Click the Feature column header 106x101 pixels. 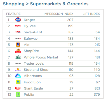tap(13, 14)
